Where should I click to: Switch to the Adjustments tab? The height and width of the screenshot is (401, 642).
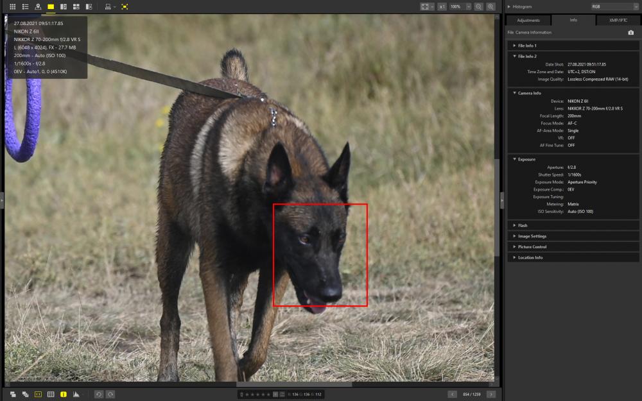coord(528,20)
